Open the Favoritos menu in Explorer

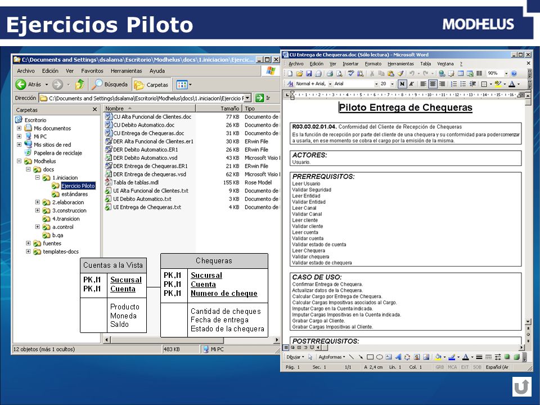click(92, 71)
